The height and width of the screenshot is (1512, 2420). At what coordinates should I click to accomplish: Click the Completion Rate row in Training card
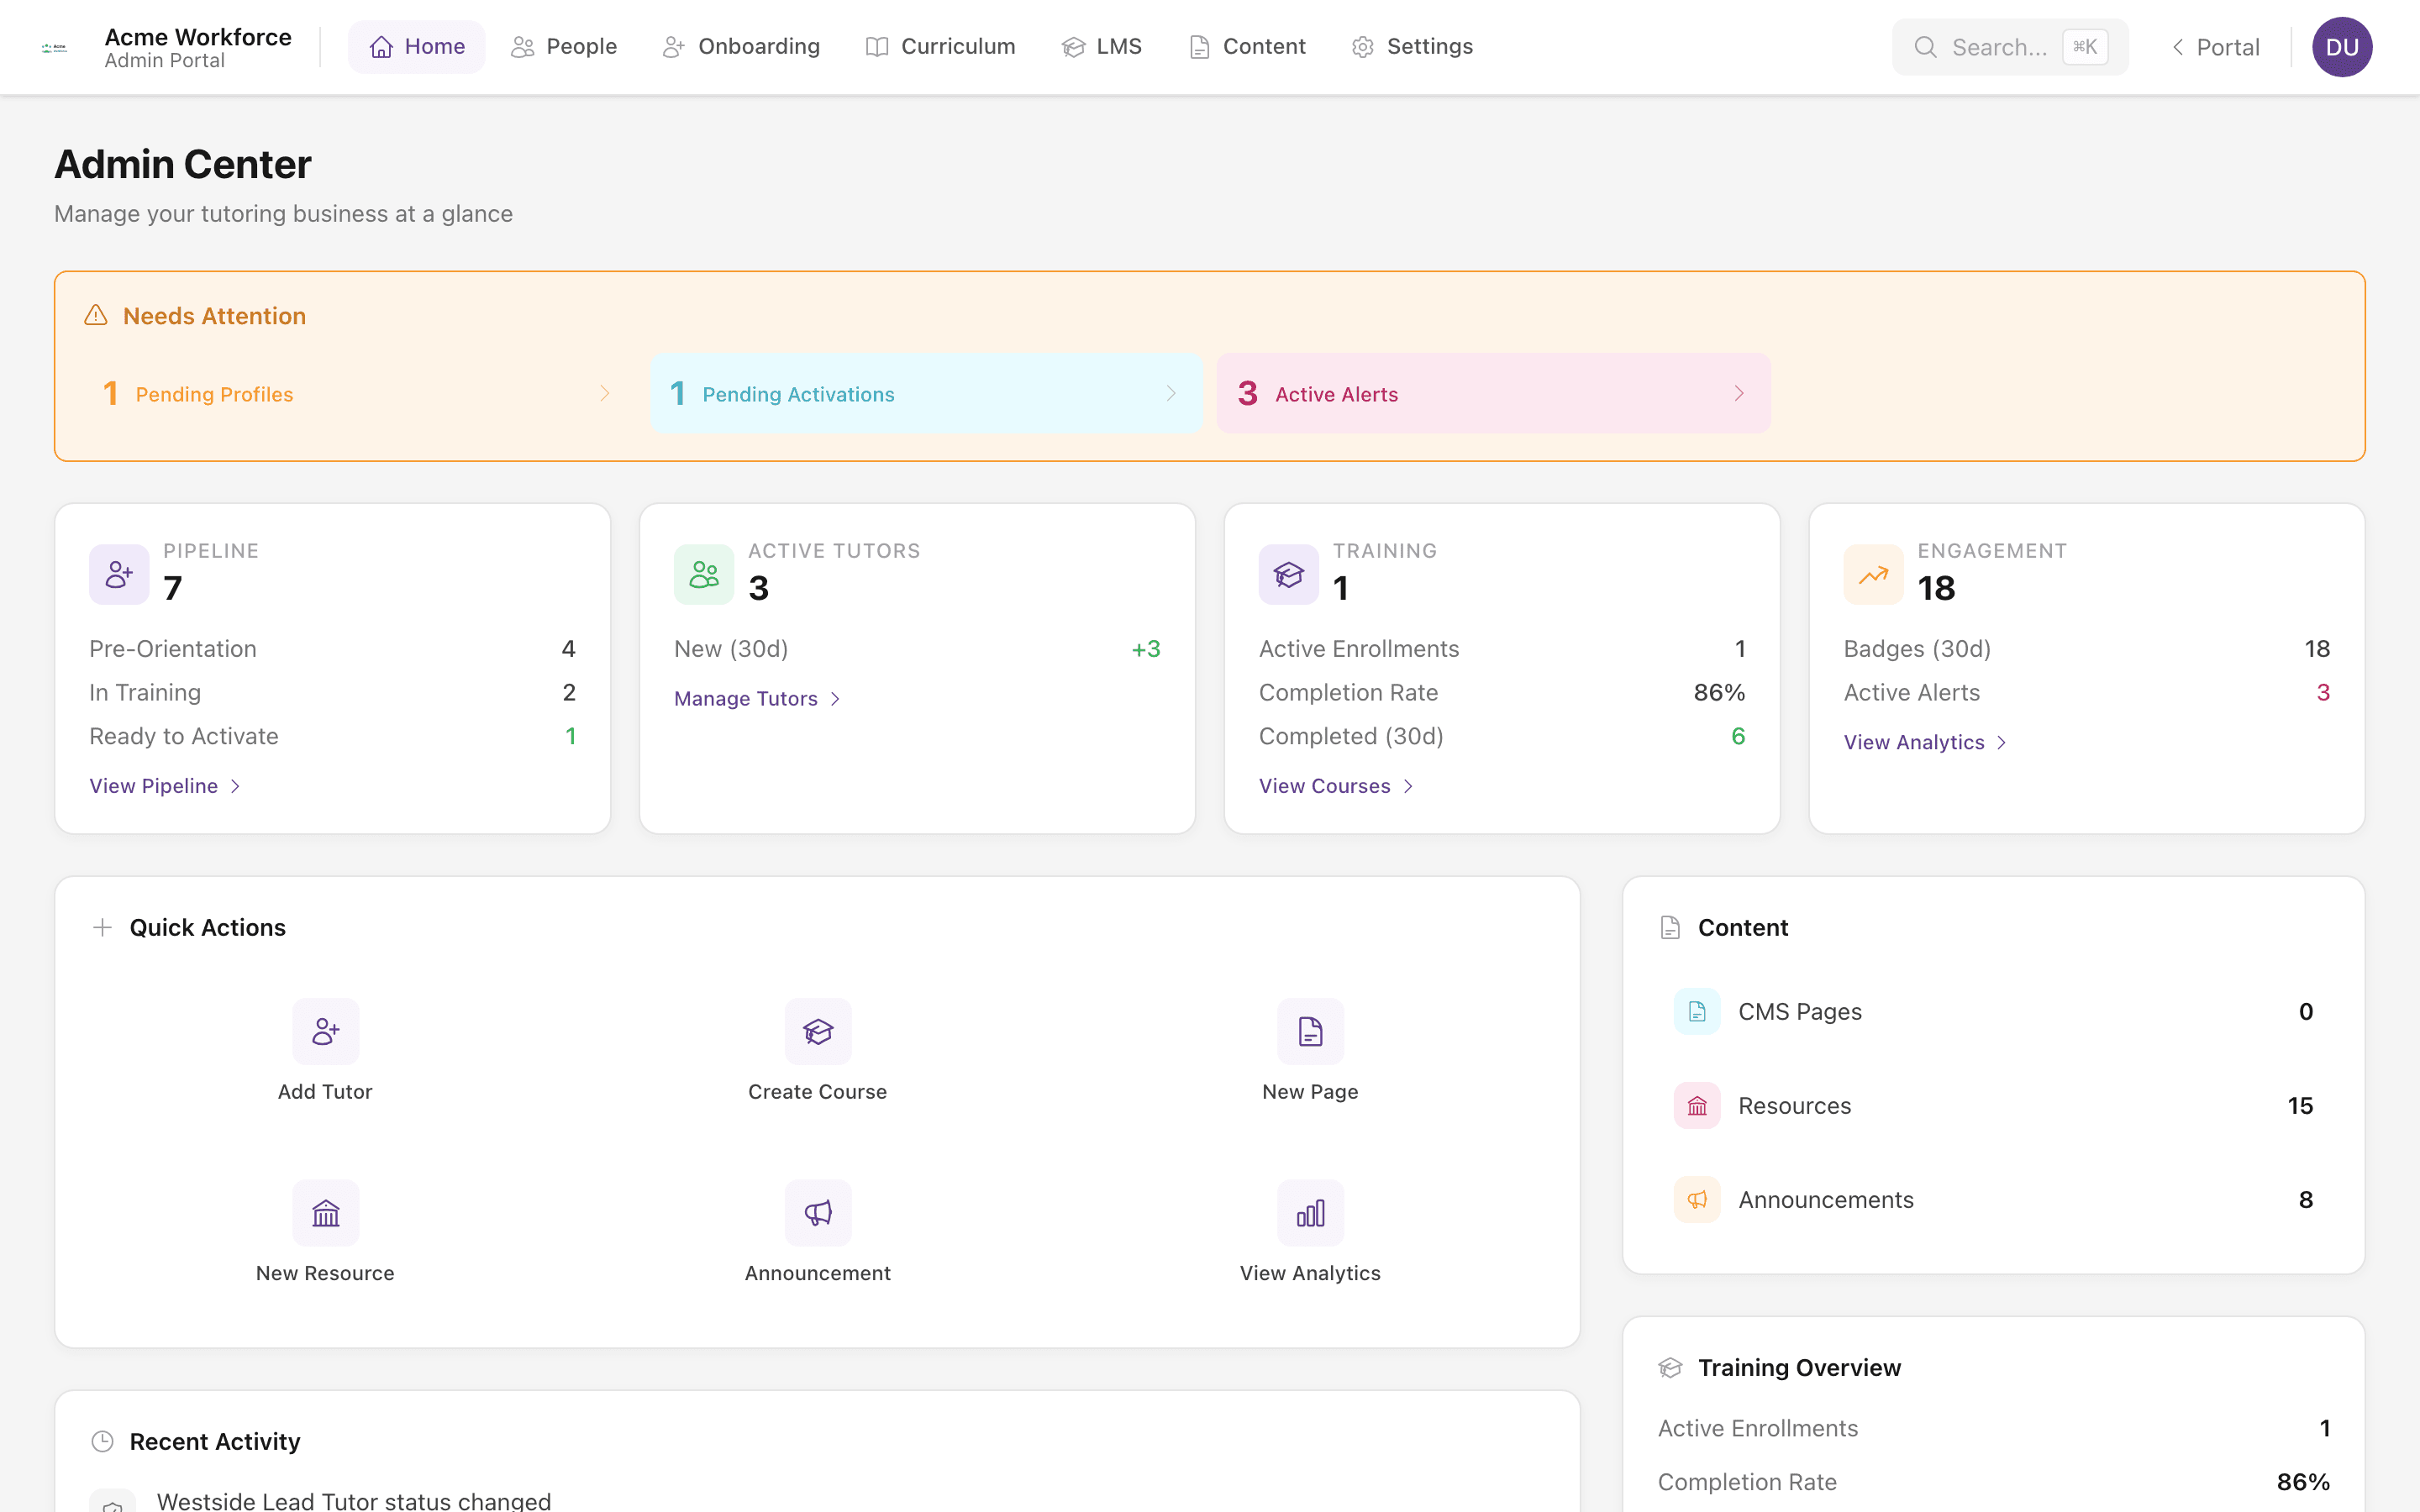pyautogui.click(x=1502, y=692)
